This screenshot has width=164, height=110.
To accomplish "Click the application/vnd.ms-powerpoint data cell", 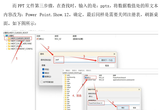I will point(124,80).
